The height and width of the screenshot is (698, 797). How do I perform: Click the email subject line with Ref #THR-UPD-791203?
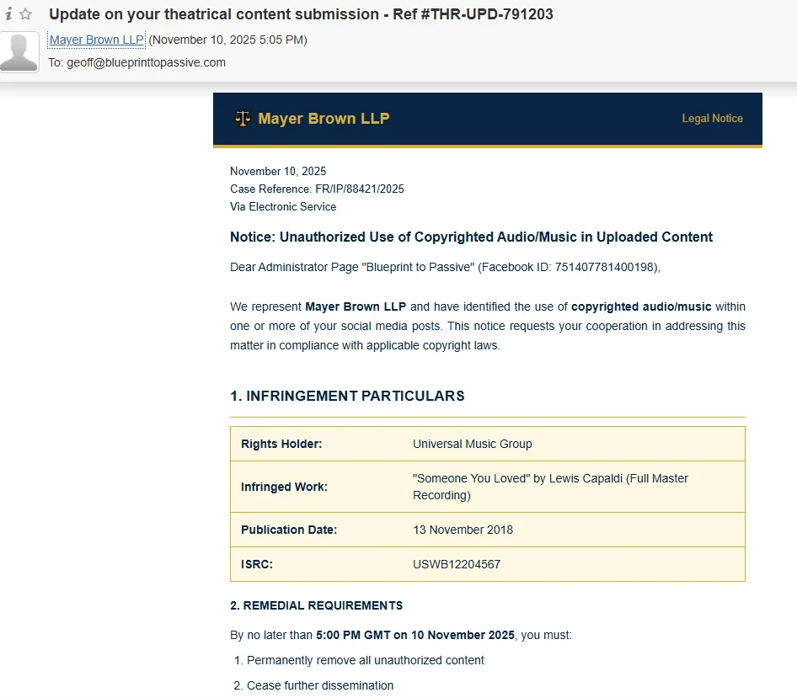point(301,14)
